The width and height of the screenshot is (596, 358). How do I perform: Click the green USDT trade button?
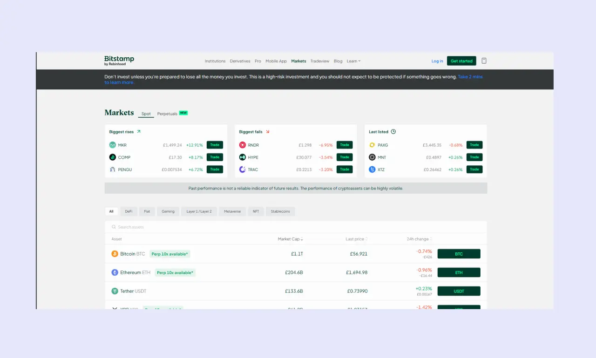[459, 291]
